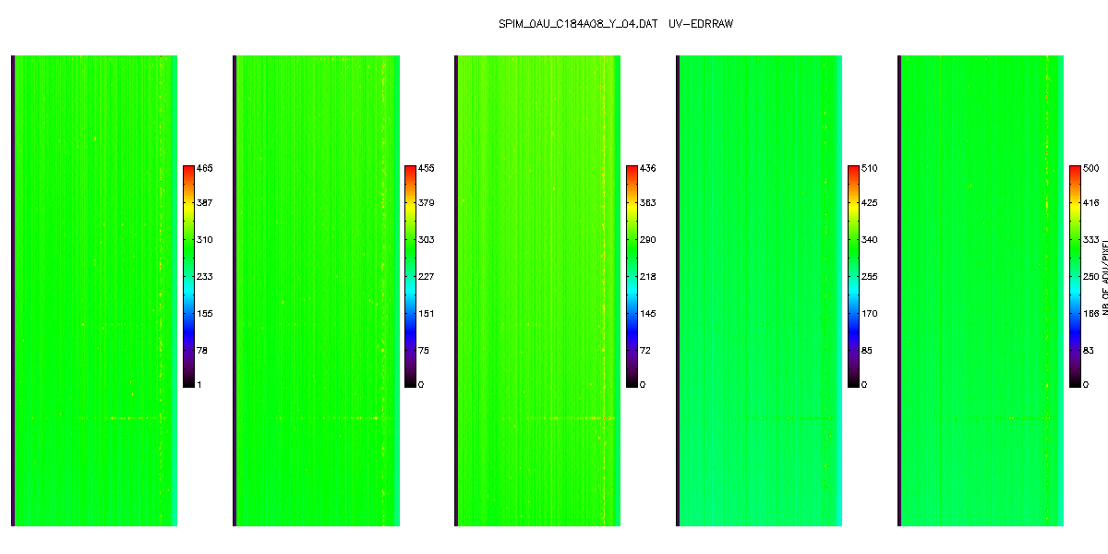Click colorbar minimum label 1

[199, 384]
